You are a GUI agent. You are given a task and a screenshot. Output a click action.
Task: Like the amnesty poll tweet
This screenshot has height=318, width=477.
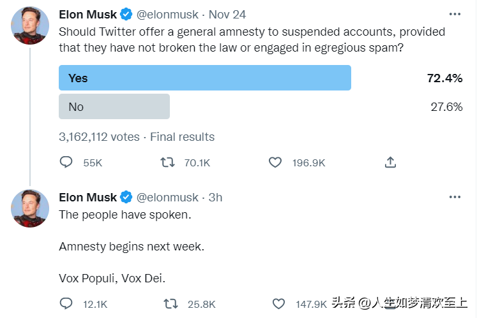click(275, 163)
